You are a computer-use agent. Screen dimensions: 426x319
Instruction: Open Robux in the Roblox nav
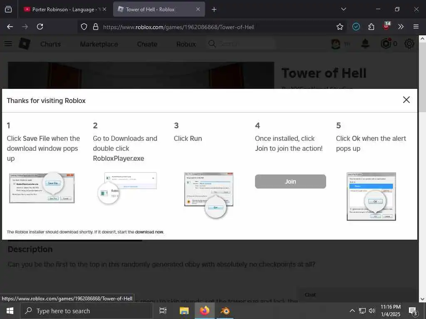click(x=186, y=44)
